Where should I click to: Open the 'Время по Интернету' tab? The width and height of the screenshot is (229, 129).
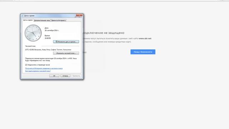coord(58,20)
